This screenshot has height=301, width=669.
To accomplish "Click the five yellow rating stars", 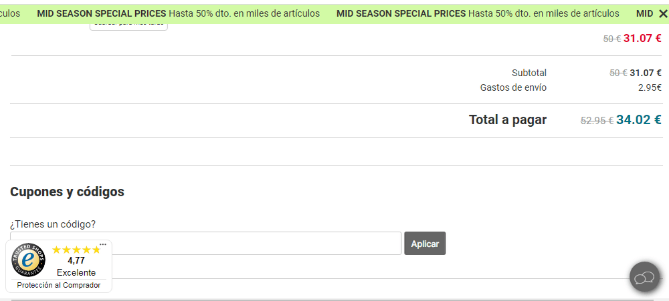I will click(76, 250).
